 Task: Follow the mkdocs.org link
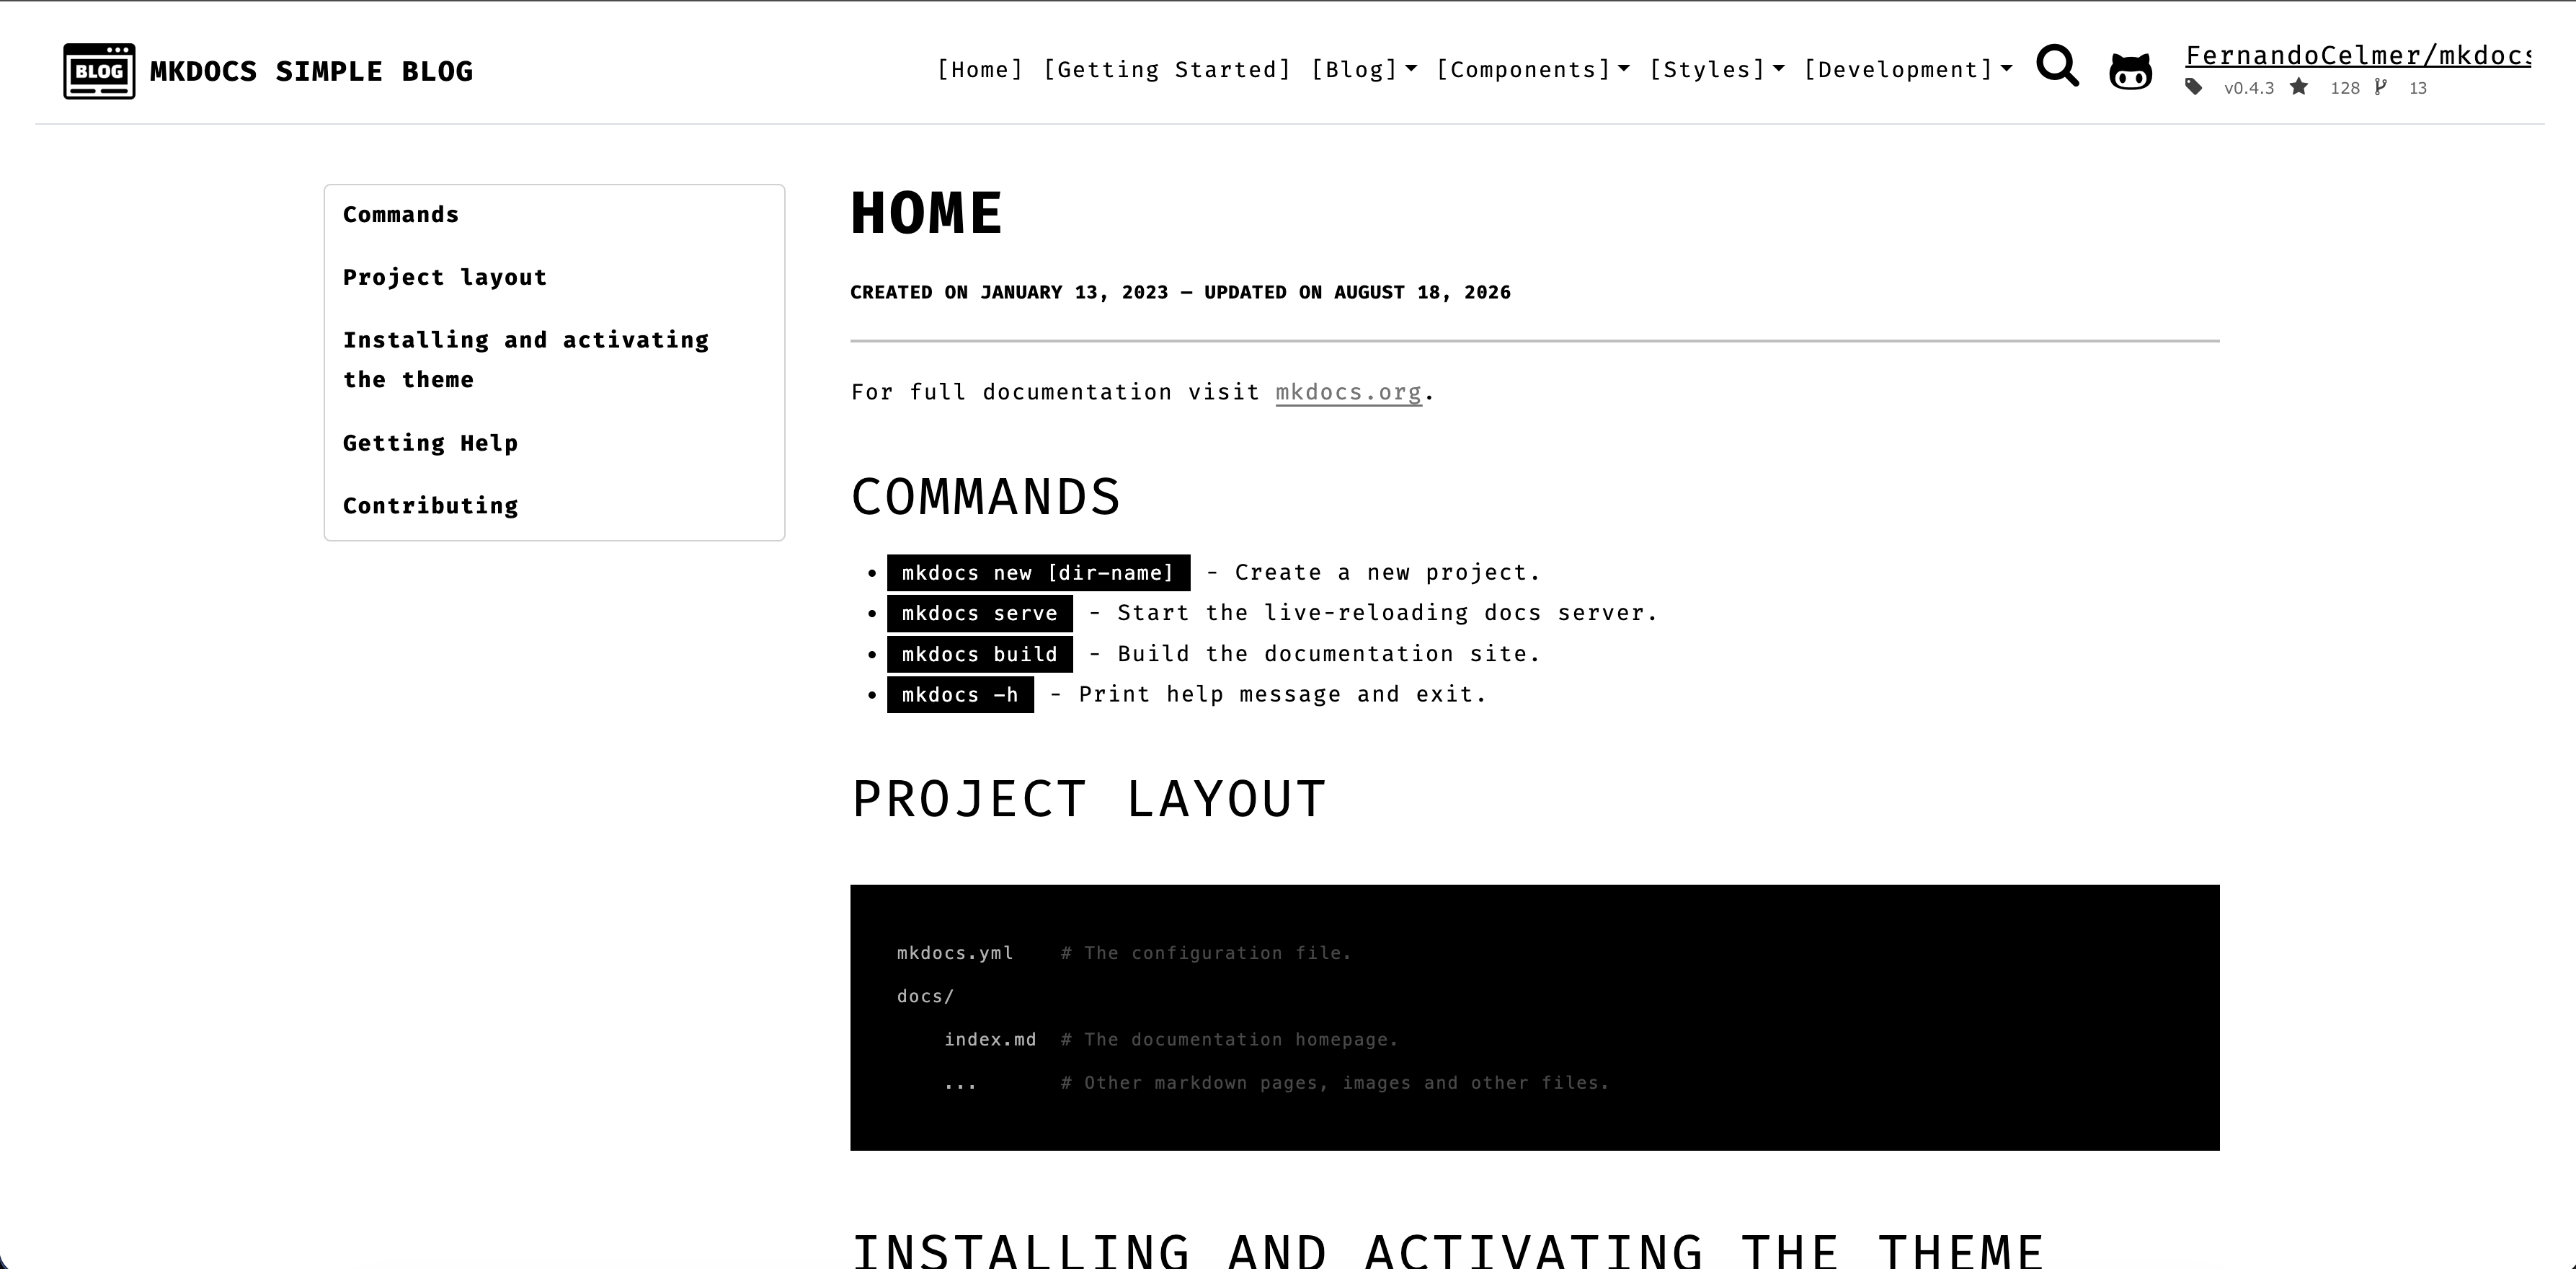pyautogui.click(x=1348, y=392)
